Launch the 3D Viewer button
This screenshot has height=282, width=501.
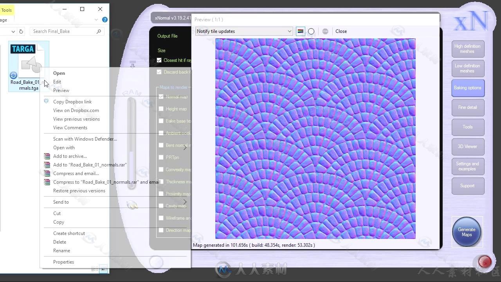point(468,147)
